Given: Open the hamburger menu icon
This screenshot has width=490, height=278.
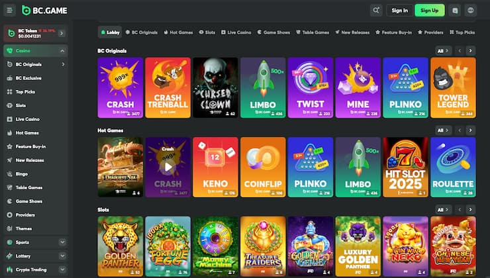Looking at the screenshot, I should pos(10,10).
